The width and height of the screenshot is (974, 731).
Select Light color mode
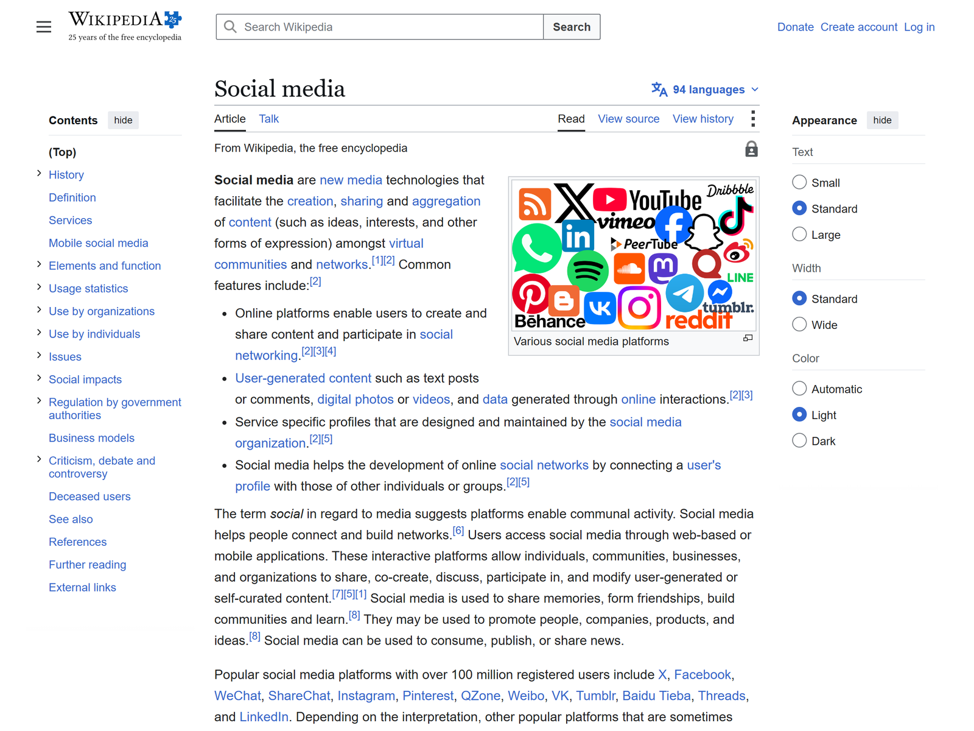[x=799, y=414]
